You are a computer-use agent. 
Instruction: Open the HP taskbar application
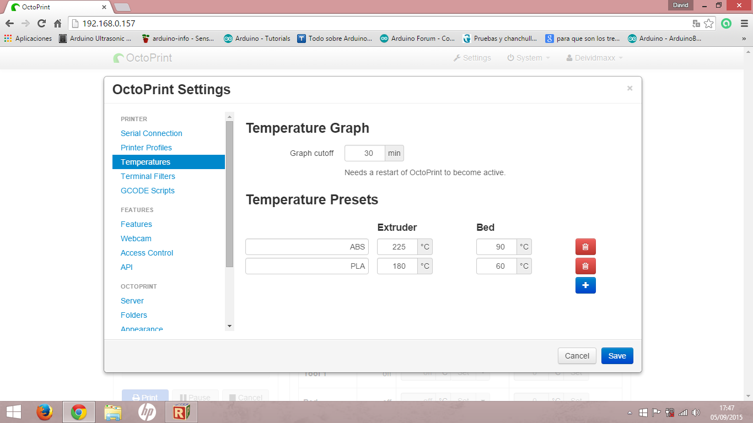coord(147,412)
